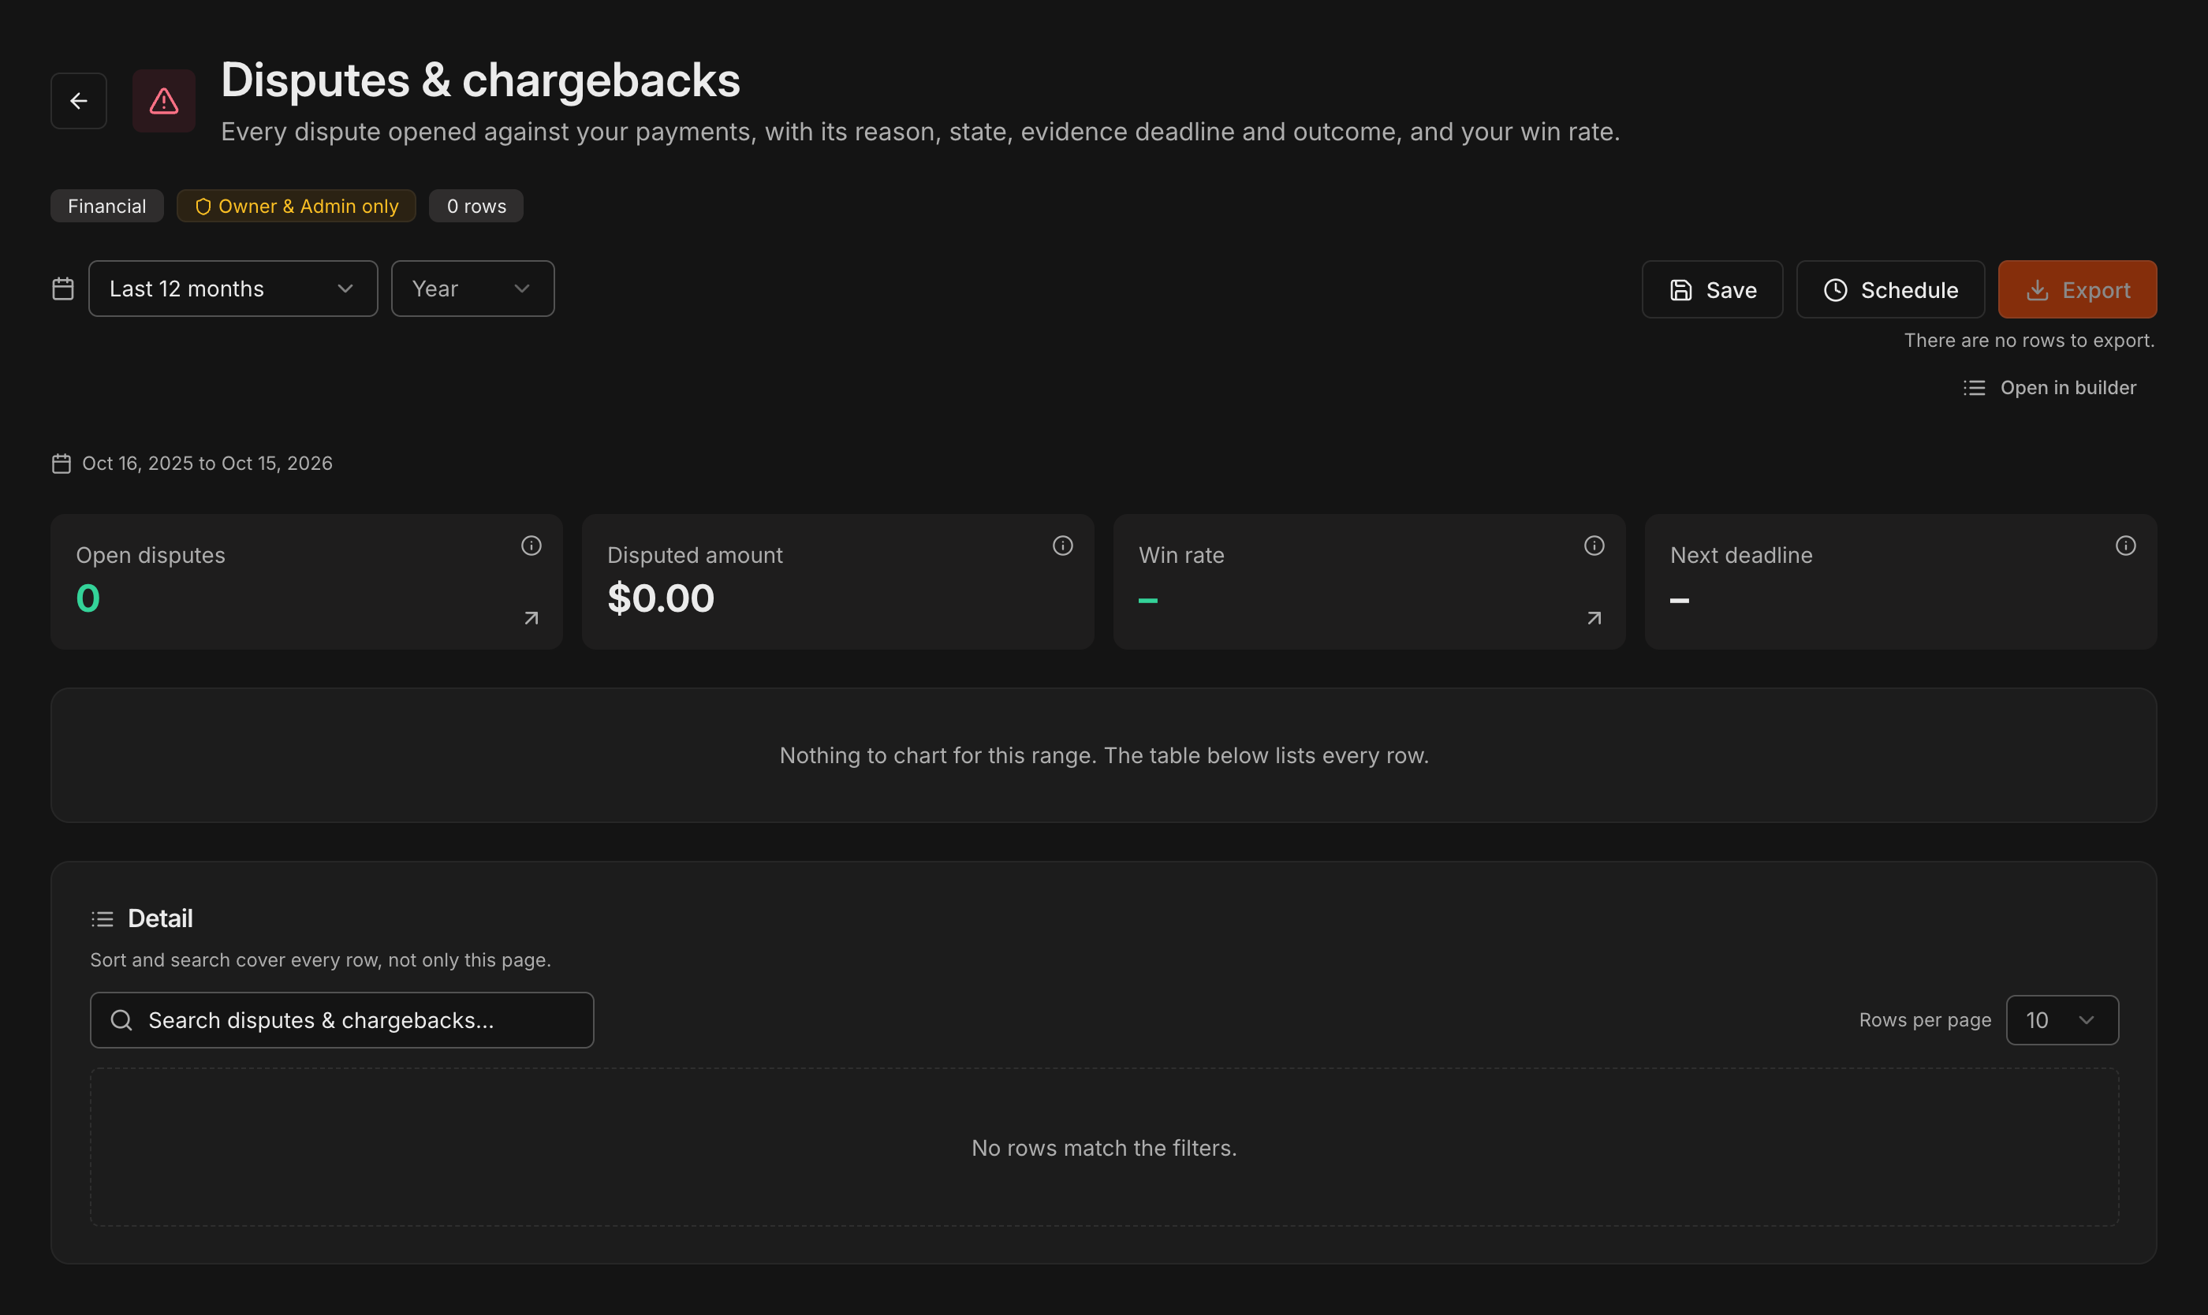Follow the arrow link on Win rate card

click(x=1594, y=617)
